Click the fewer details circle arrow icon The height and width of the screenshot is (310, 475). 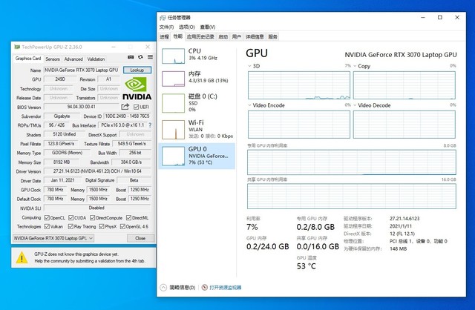click(163, 287)
